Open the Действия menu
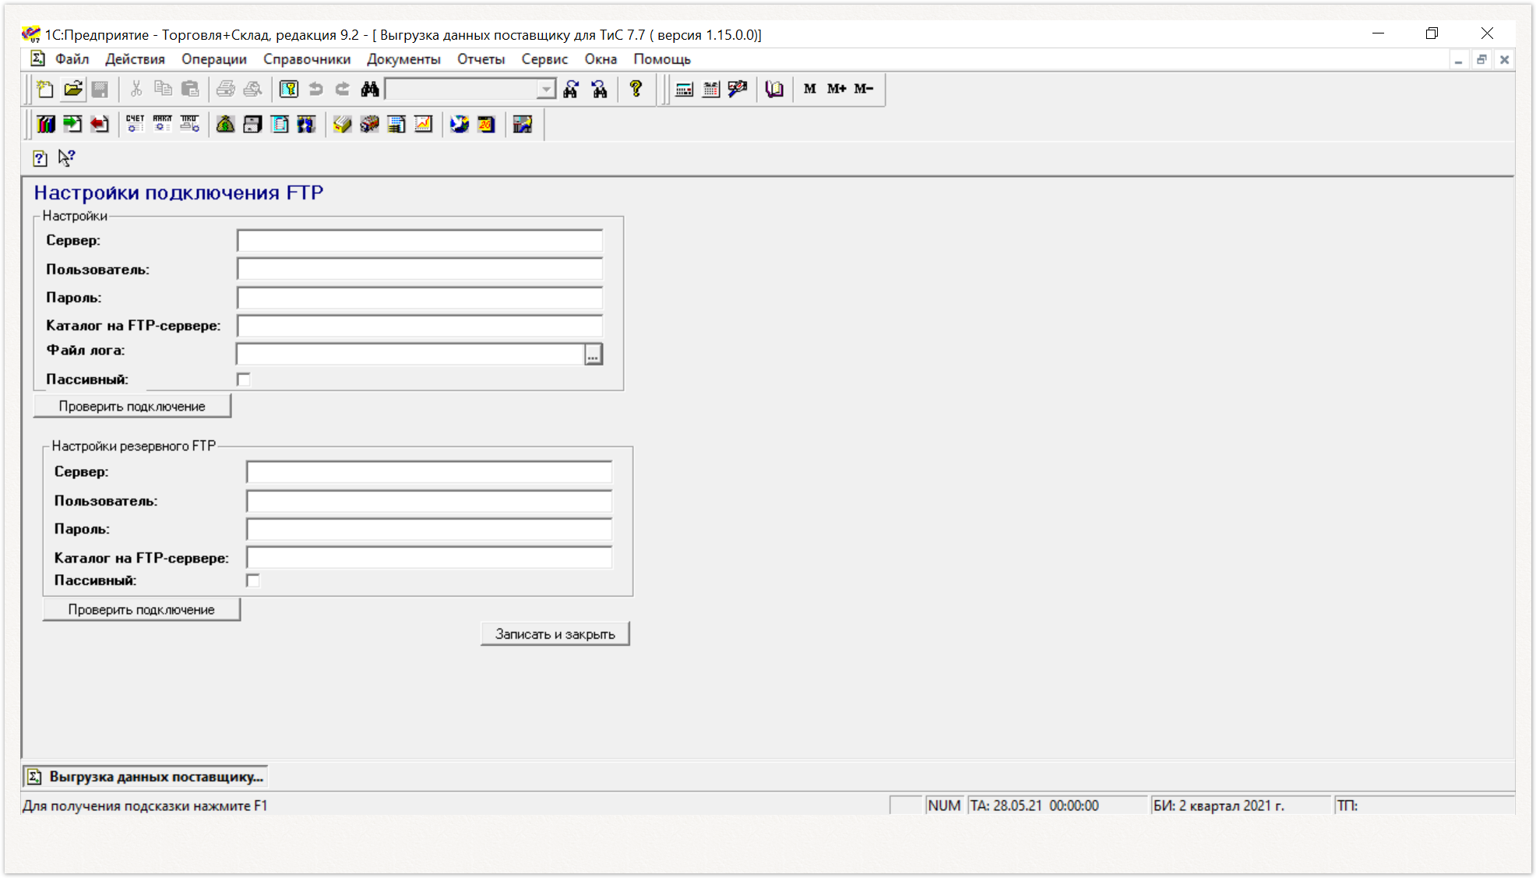The width and height of the screenshot is (1536, 878). [x=136, y=59]
